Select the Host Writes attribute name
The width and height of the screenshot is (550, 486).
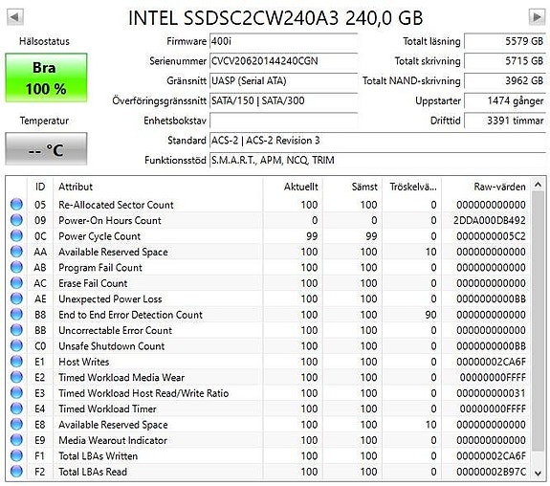coord(84,362)
